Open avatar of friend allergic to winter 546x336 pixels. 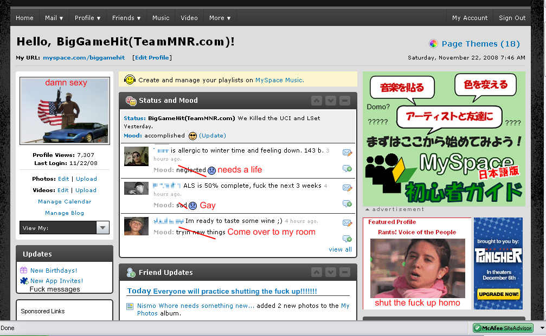(136, 156)
